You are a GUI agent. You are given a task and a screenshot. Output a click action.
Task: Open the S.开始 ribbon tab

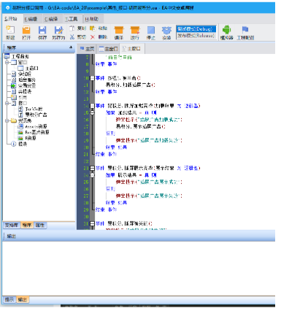coord(11,19)
